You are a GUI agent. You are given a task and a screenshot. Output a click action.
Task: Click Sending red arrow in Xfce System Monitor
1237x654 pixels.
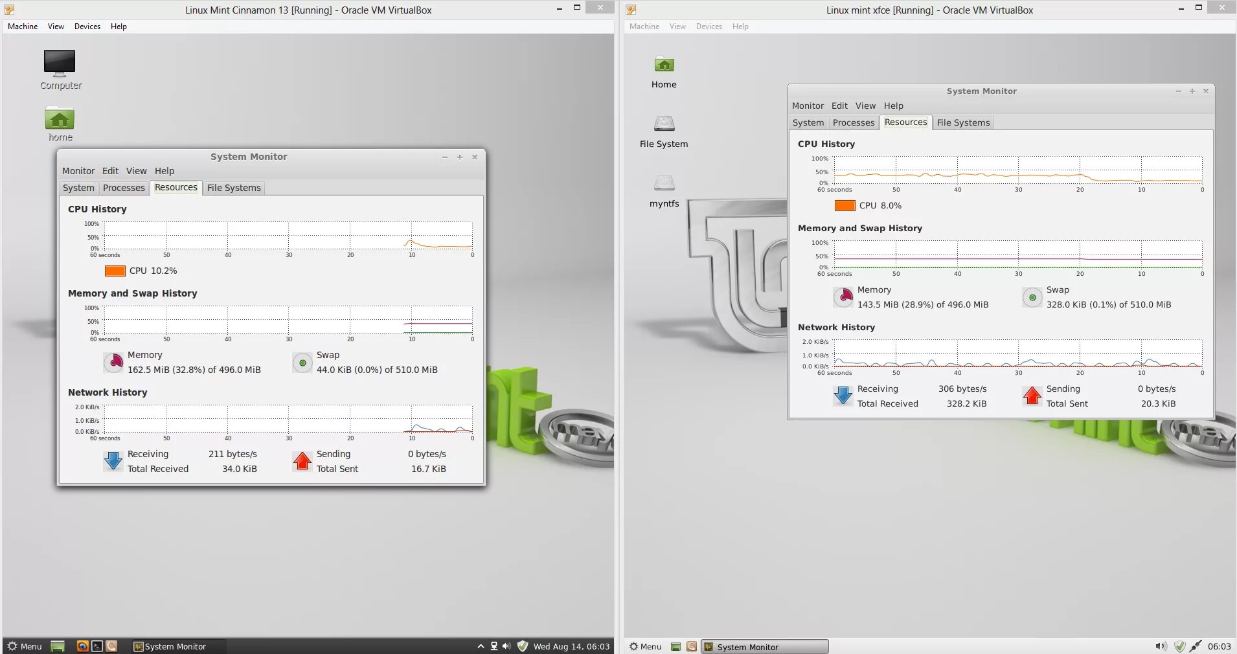(1032, 396)
